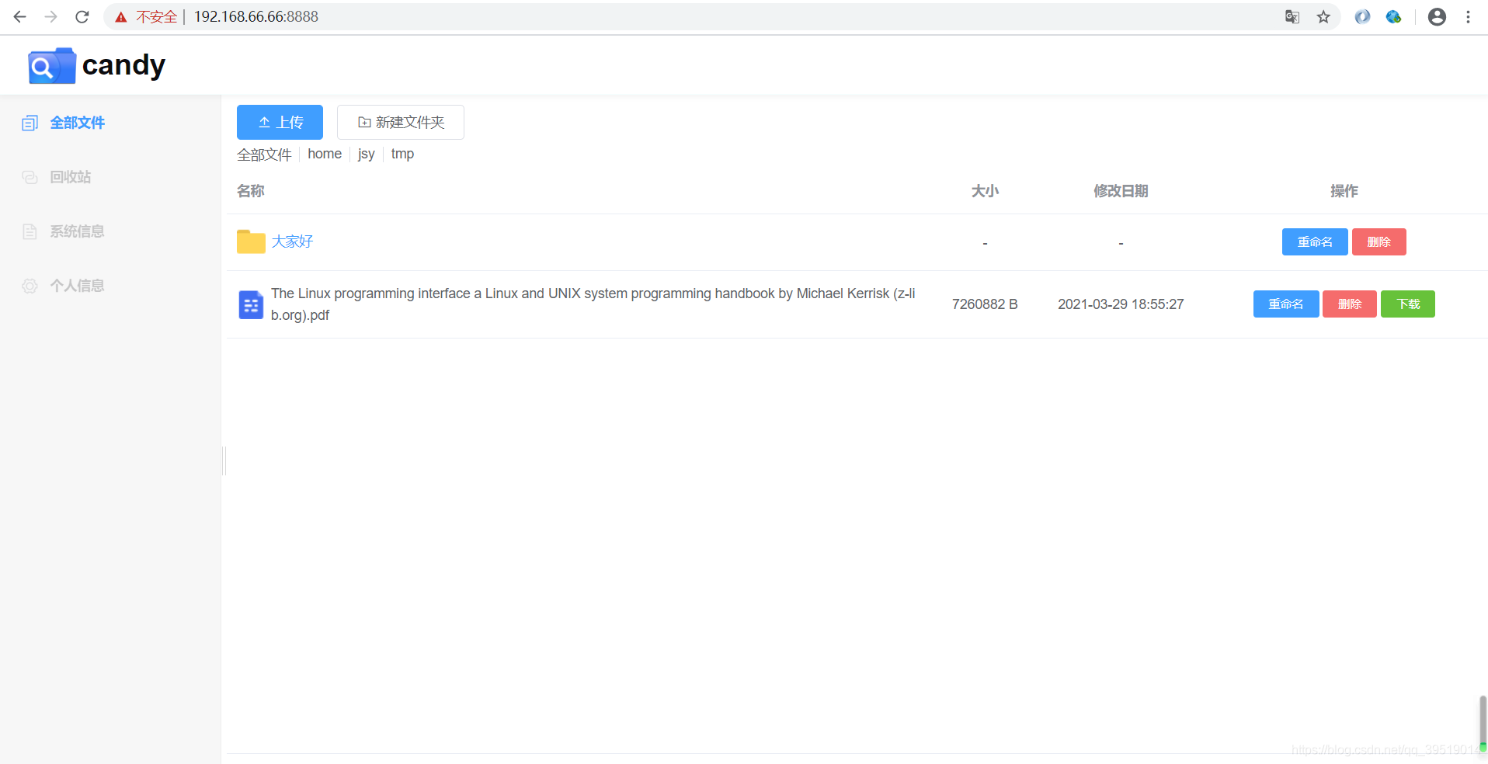
Task: Open the user profile avatar icon
Action: click(x=1437, y=16)
